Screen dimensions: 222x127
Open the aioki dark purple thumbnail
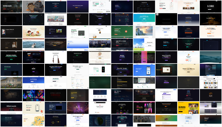33,70
